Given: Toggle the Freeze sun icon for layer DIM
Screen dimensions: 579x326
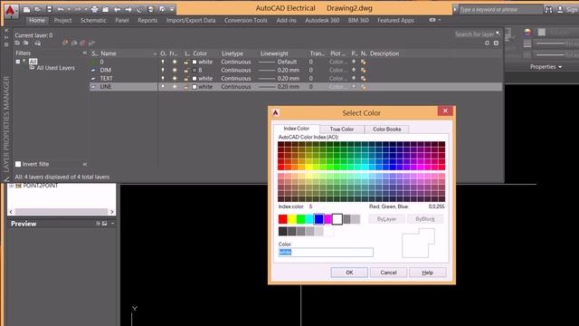Looking at the screenshot, I should pyautogui.click(x=175, y=71).
